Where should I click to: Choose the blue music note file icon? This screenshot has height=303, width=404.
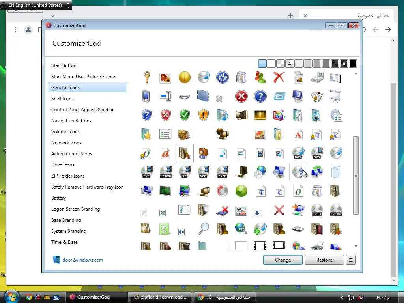pyautogui.click(x=223, y=153)
